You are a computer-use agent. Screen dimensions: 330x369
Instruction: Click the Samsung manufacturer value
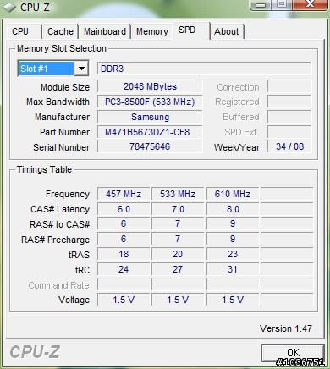pos(150,117)
